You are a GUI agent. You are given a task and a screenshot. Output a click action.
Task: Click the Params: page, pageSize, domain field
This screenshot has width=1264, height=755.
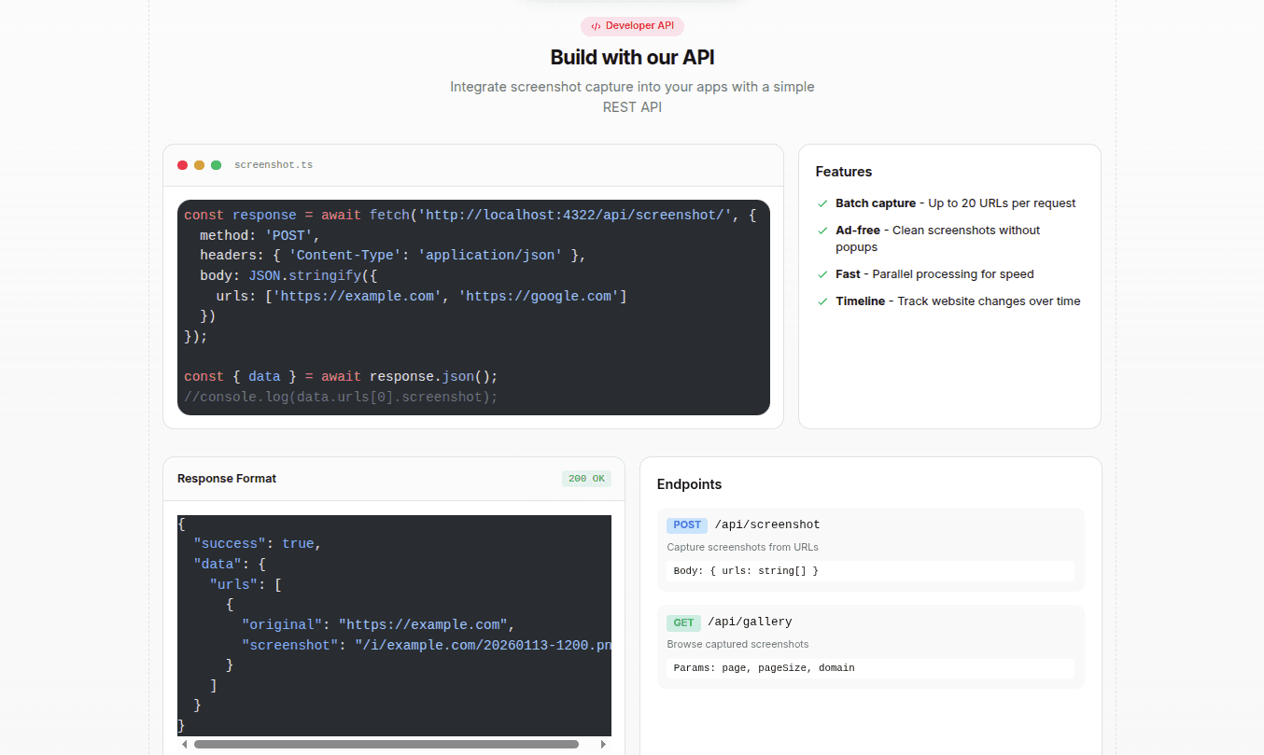(764, 668)
